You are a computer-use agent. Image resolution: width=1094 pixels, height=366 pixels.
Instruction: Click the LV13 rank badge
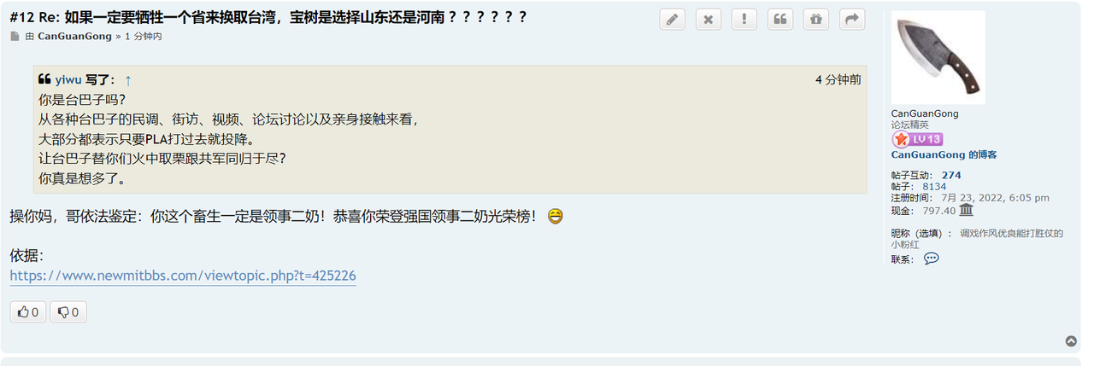[917, 139]
